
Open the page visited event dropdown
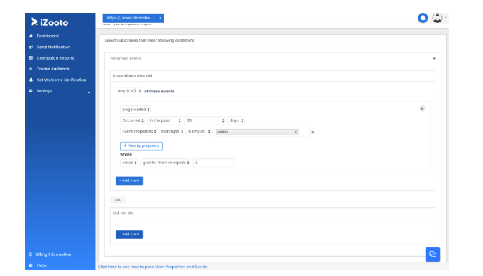[x=135, y=110]
